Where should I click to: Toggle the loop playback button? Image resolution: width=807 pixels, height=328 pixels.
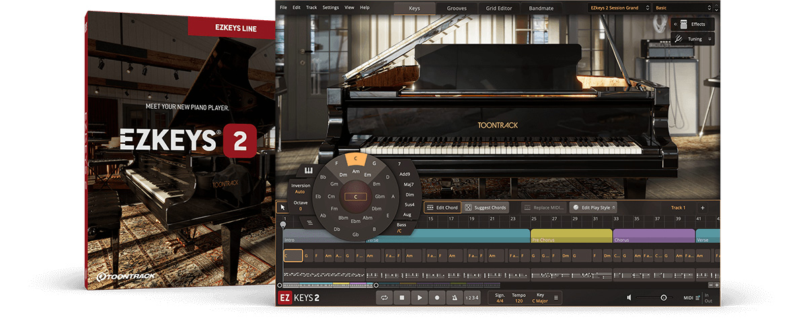(x=385, y=297)
